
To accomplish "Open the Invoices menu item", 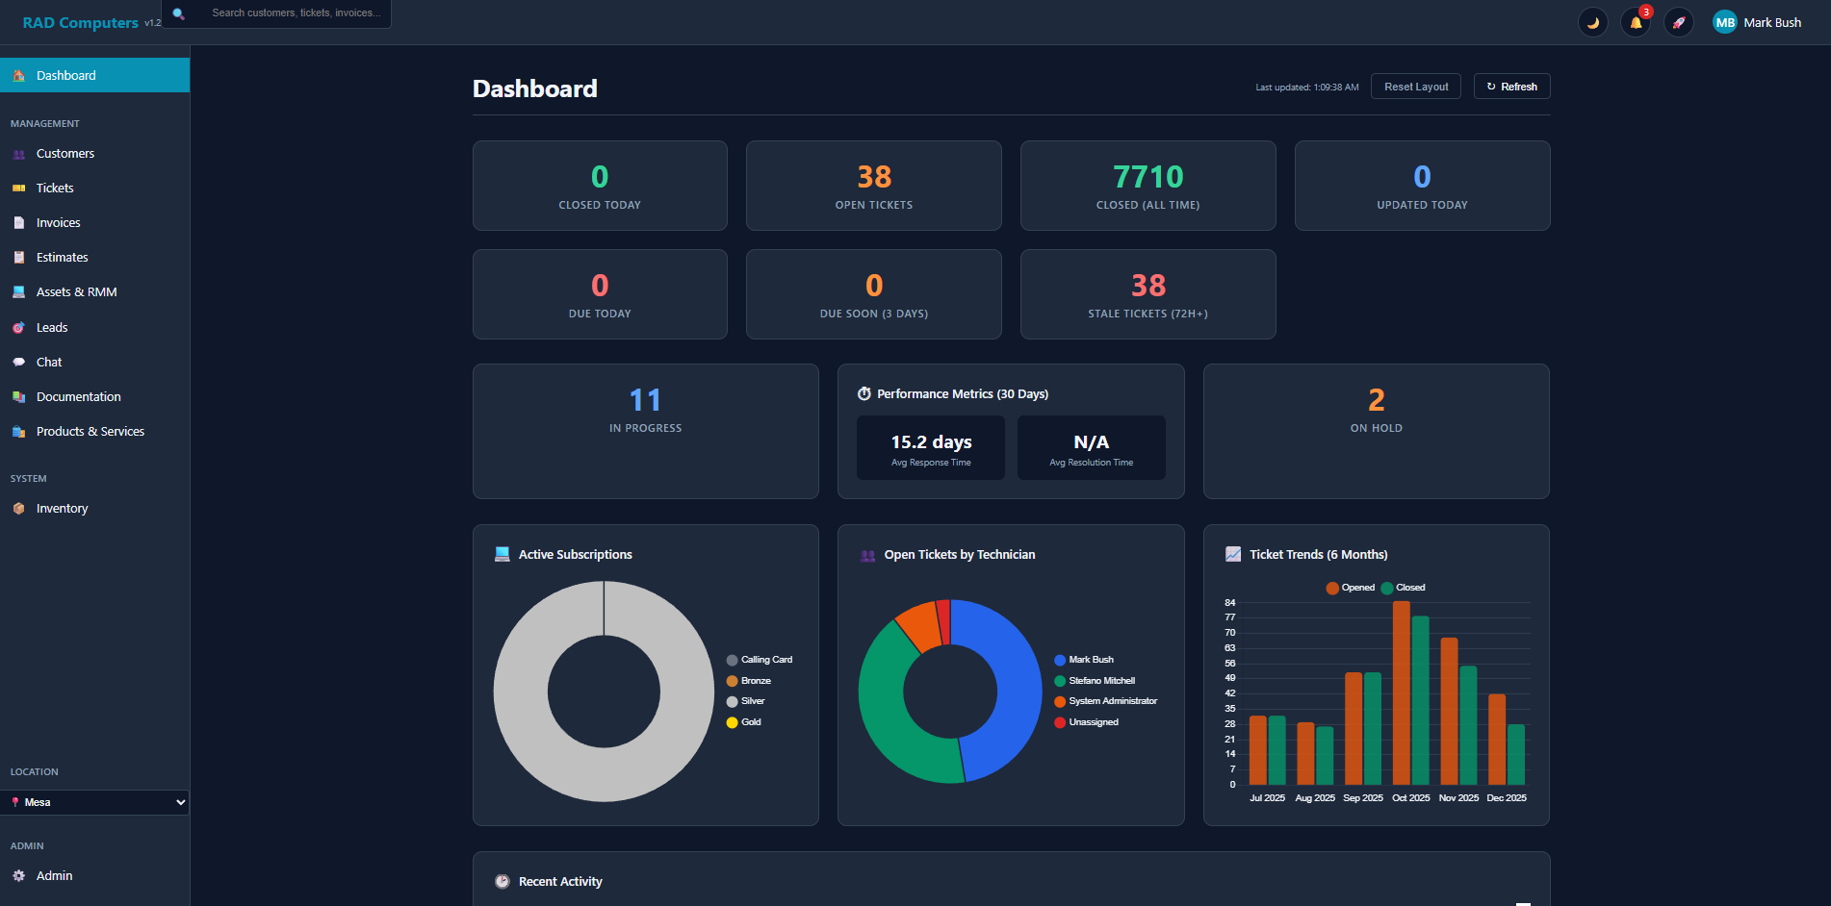I will click(x=58, y=223).
